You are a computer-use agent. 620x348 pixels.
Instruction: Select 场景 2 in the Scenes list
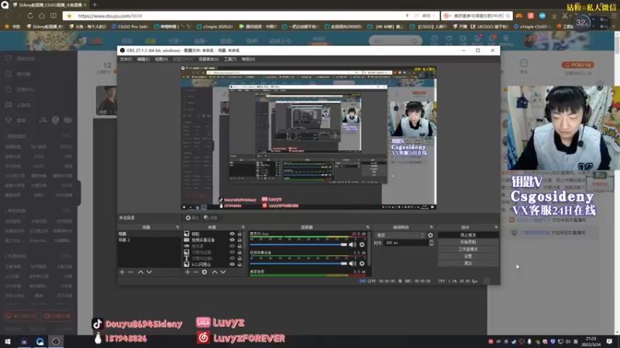[x=149, y=240]
